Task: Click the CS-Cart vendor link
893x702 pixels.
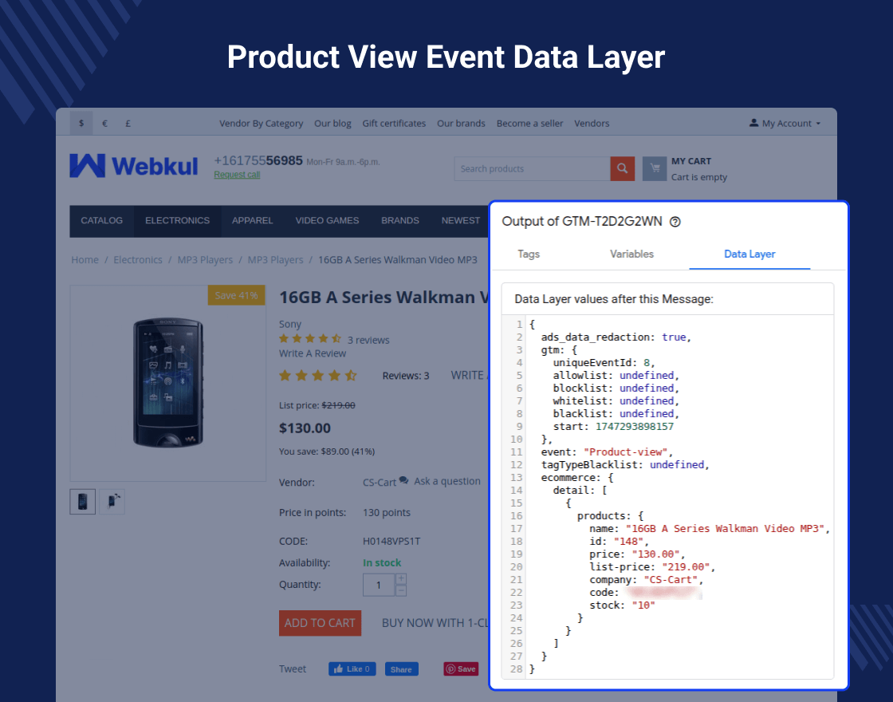Action: 380,482
